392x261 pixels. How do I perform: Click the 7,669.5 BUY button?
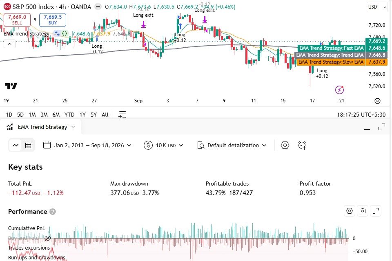[53, 20]
